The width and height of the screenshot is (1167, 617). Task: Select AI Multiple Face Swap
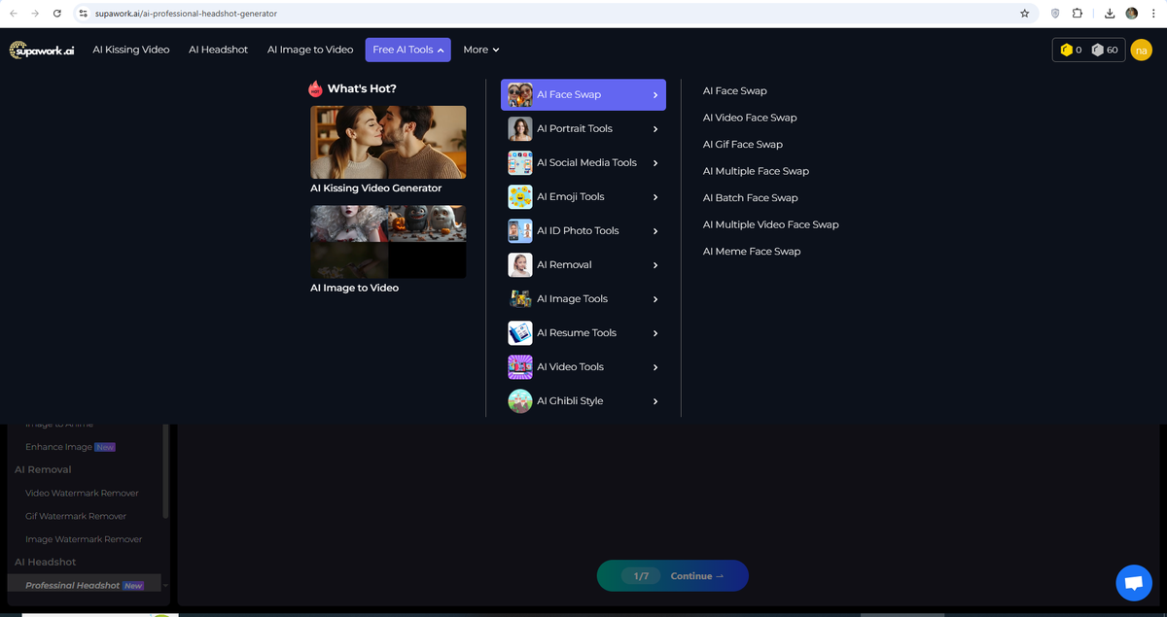click(756, 171)
